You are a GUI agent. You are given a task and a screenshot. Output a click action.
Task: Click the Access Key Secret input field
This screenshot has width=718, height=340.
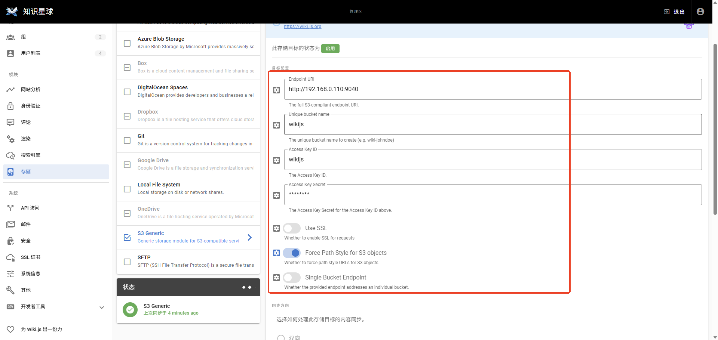click(x=493, y=195)
